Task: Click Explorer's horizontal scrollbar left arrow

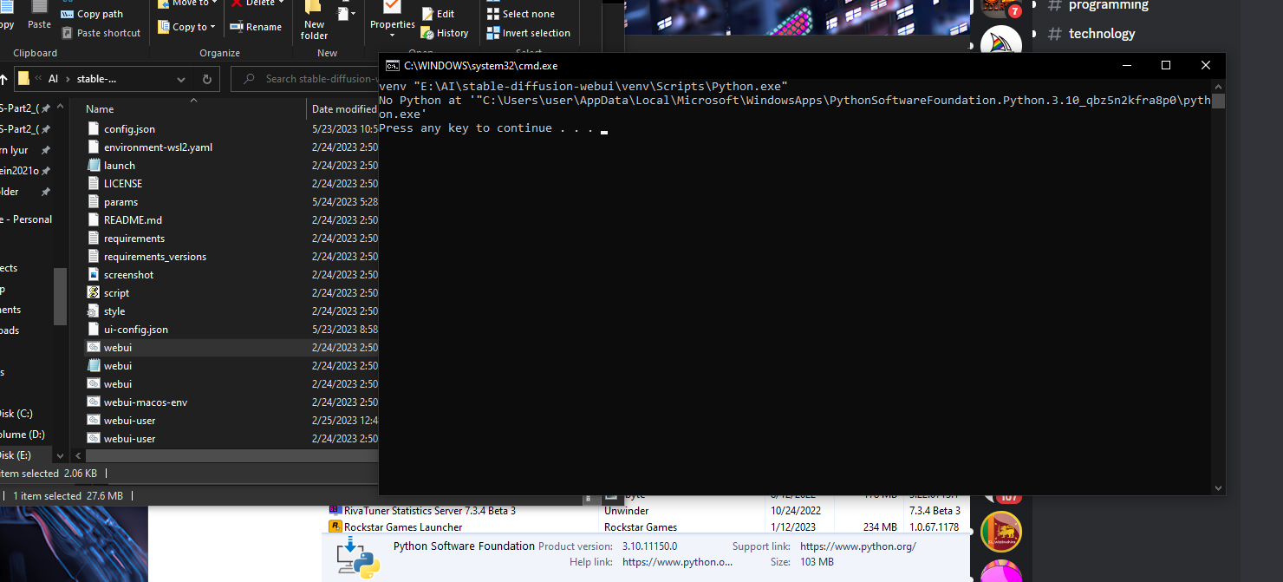Action: [x=77, y=454]
